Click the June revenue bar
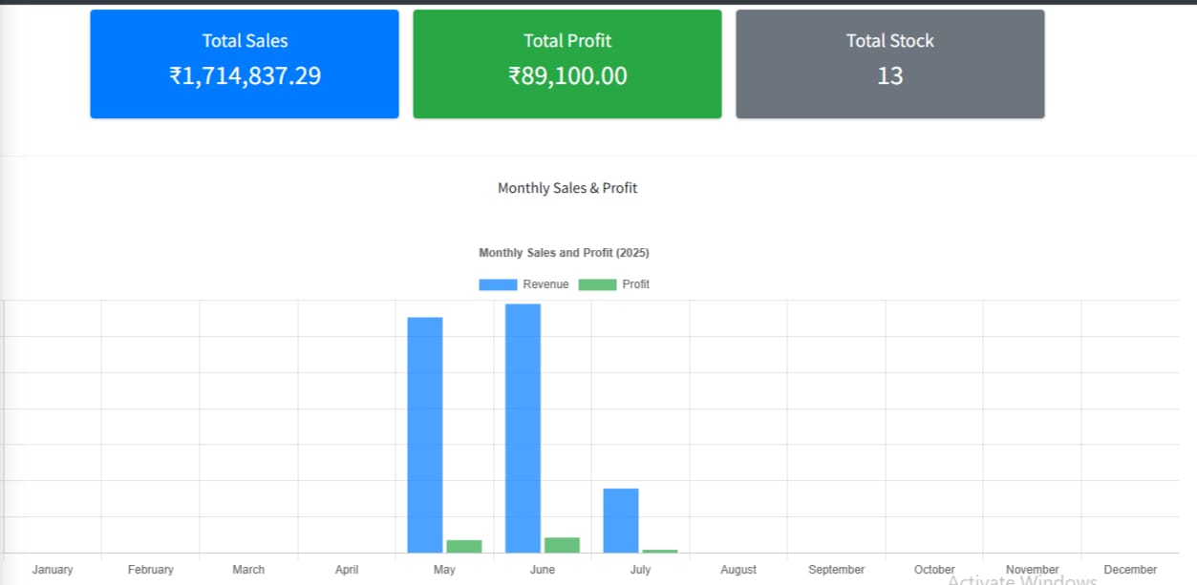The image size is (1197, 585). click(523, 428)
